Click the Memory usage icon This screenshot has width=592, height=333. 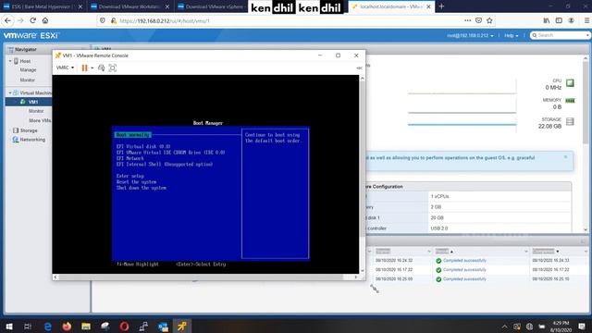[x=570, y=101]
